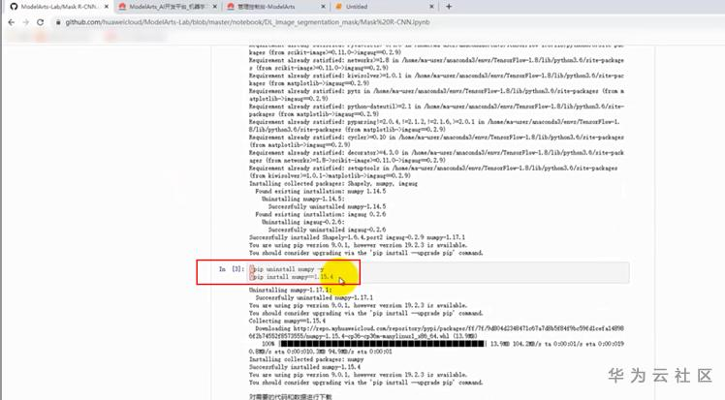Click the 'Installing collected packages: Shapely, numpy, imgaug' line
Screen dimensions: 725x400
pyautogui.click(x=333, y=183)
